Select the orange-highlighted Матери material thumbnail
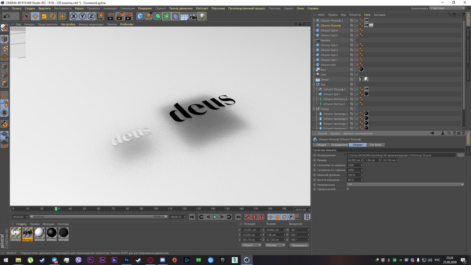The image size is (471, 265). (x=28, y=234)
